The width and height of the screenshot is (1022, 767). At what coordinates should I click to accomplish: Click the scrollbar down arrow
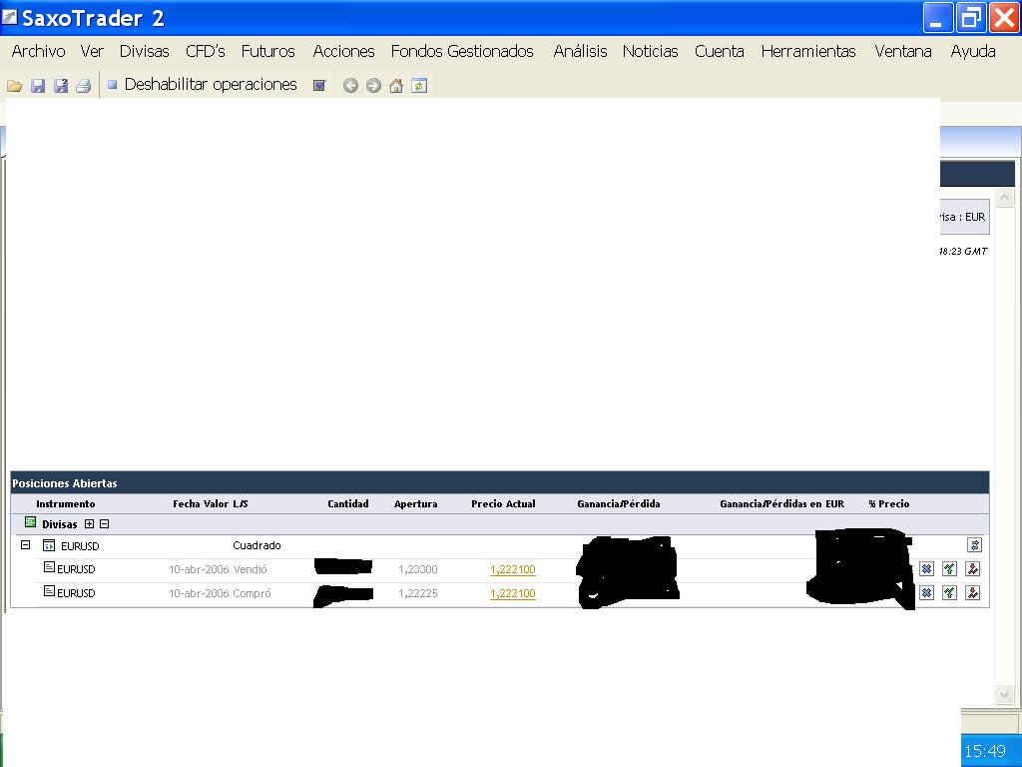point(1004,695)
